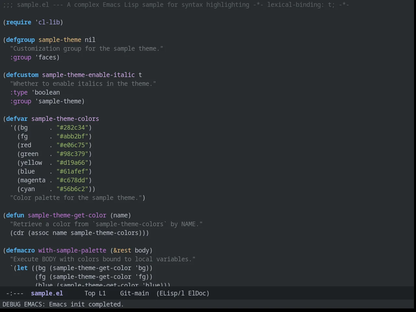Click sample-theme-get-color function name after defun
Image resolution: width=416 pixels, height=312 pixels.
(67, 215)
